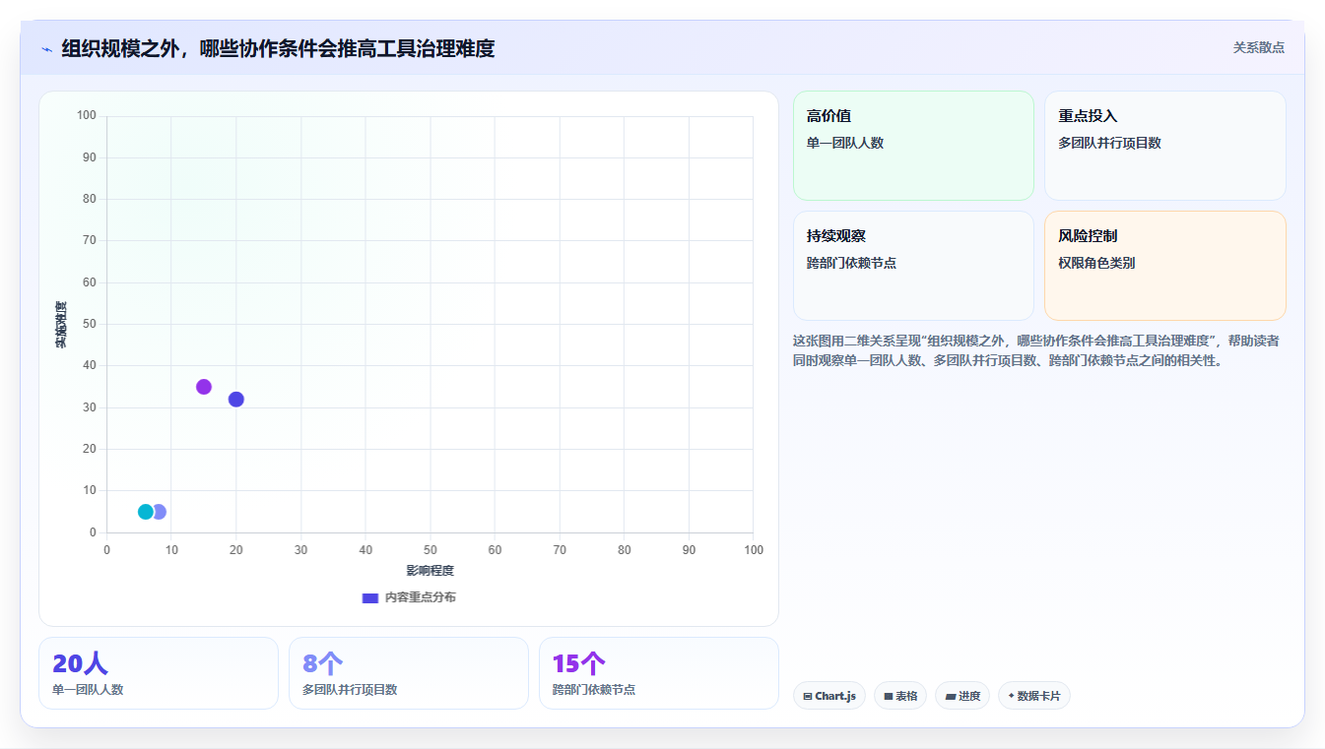Click the 50 tick label on the x-axis
This screenshot has width=1325, height=749.
point(431,550)
